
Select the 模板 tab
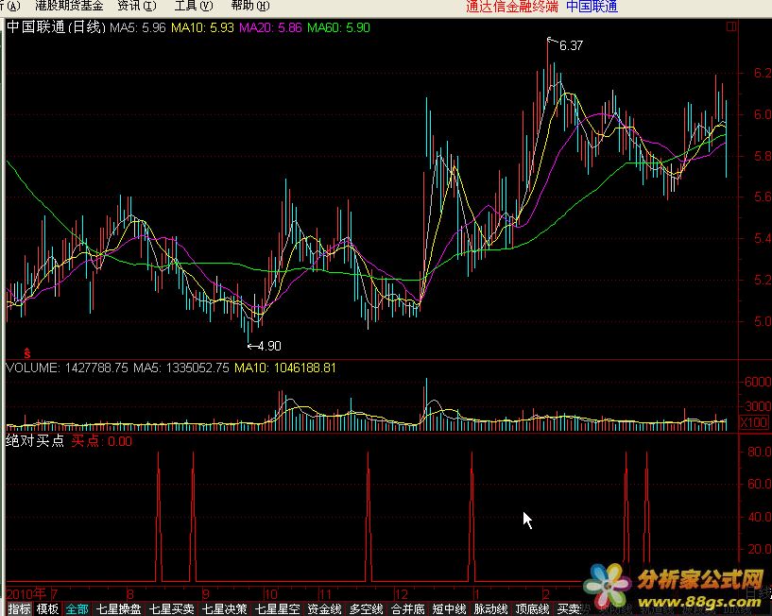47,609
